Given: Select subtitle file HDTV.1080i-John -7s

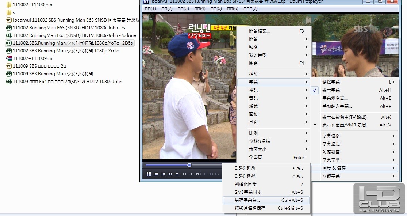Looking at the screenshot, I should click(66, 27).
